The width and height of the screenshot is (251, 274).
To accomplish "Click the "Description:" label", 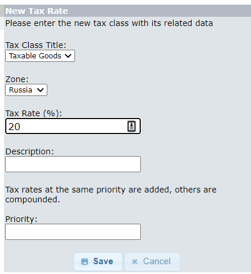I will (29, 151).
